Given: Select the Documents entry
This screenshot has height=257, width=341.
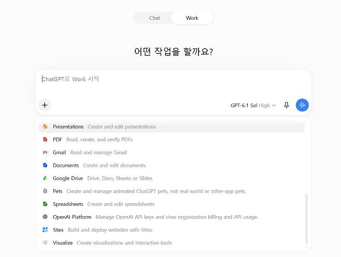Looking at the screenshot, I should pyautogui.click(x=172, y=165).
